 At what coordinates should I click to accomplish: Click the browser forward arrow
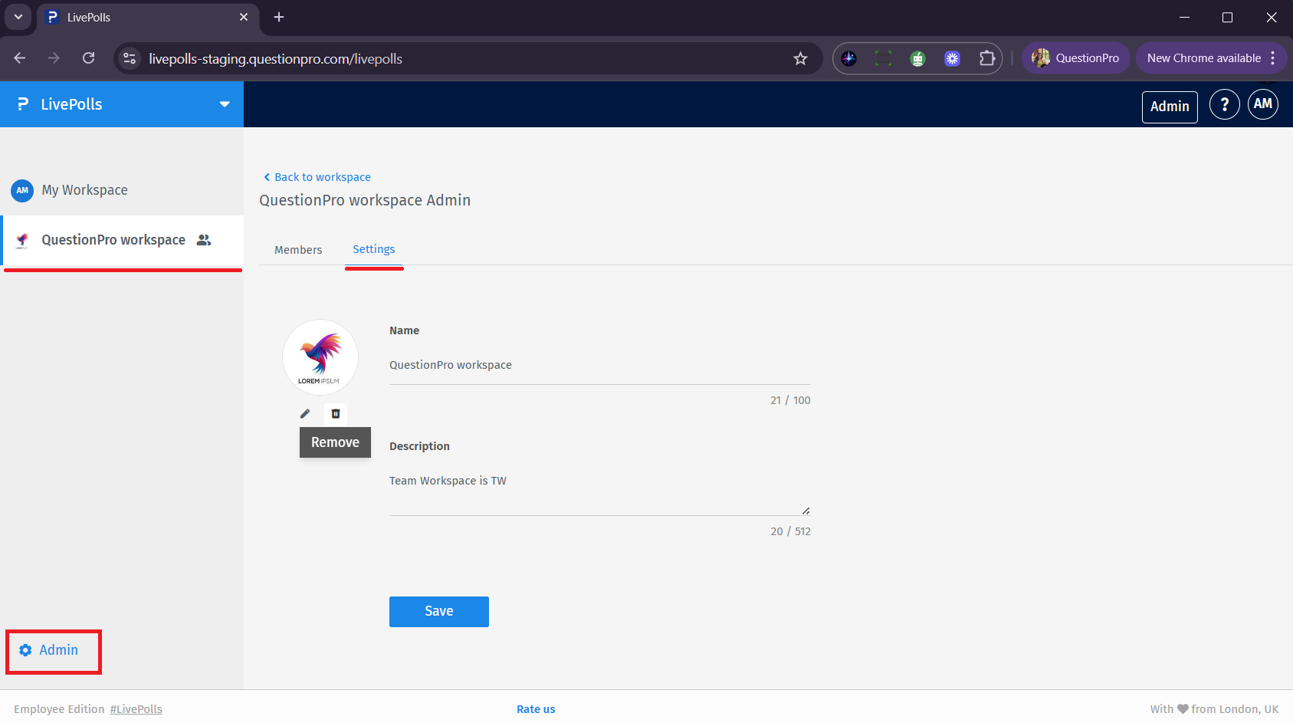coord(54,58)
